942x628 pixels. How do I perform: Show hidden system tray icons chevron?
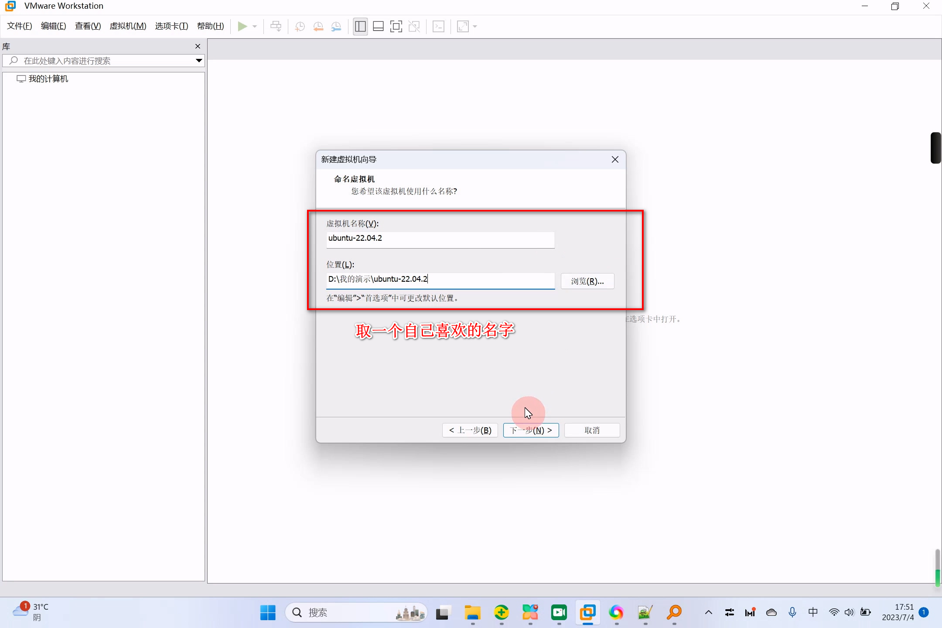pyautogui.click(x=709, y=613)
